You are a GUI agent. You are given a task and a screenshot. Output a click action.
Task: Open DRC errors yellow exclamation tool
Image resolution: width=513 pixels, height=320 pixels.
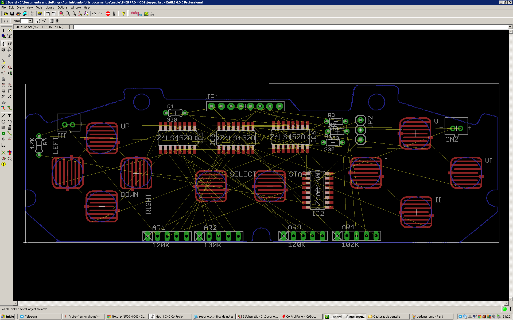coord(3,164)
